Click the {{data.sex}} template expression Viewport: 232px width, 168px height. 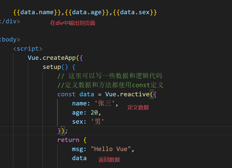pyautogui.click(x=135, y=12)
